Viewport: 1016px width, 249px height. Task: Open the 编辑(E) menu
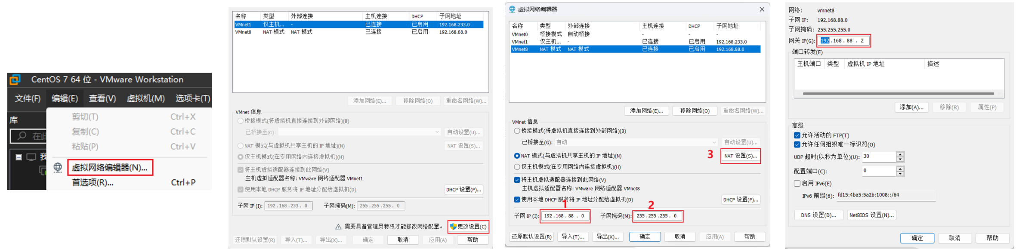[x=65, y=98]
